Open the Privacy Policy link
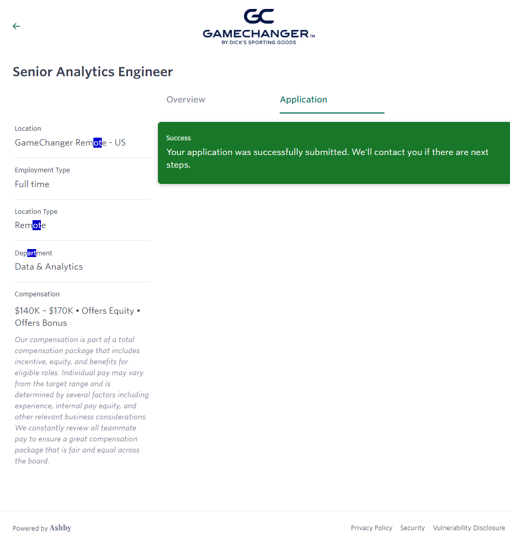Screen dimensions: 510x546 pos(371,528)
